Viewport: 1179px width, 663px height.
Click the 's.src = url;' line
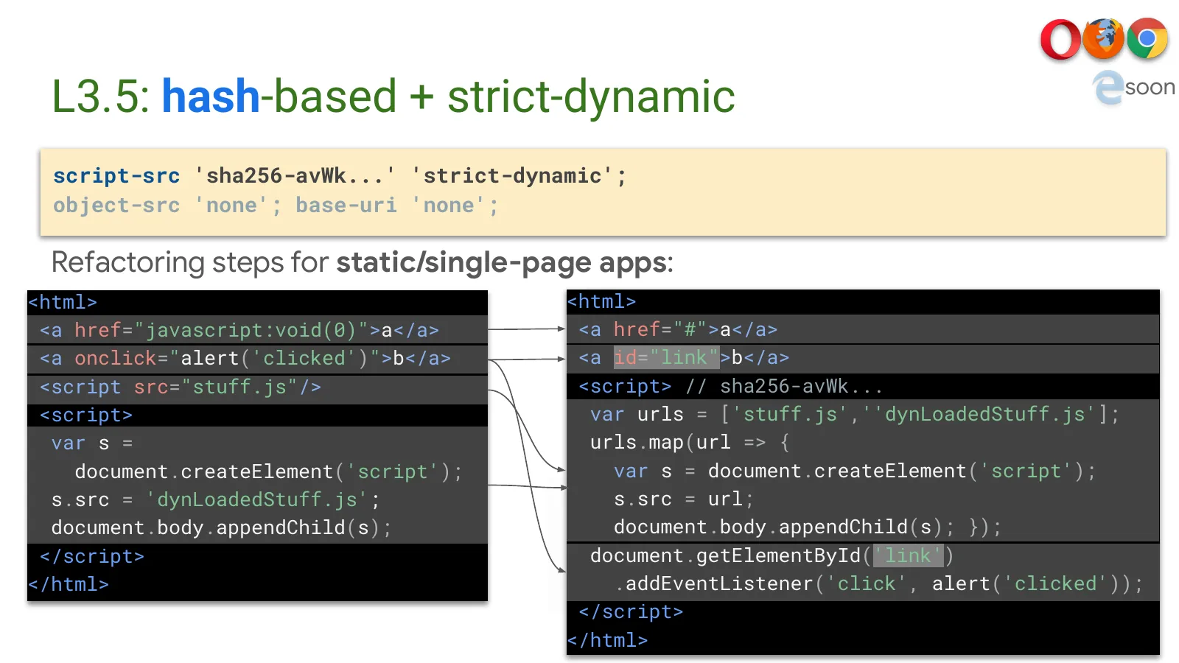click(x=684, y=499)
